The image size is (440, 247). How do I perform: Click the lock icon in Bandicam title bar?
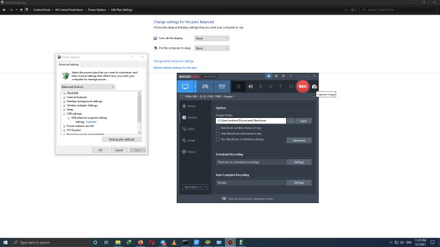(x=269, y=76)
